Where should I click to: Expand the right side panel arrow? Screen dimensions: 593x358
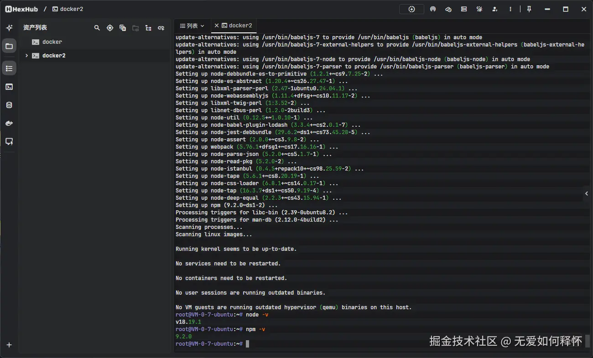tap(587, 193)
